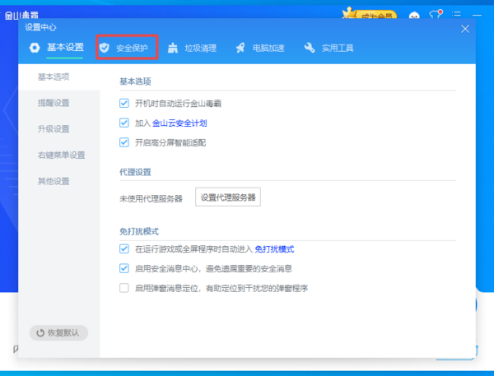Open 提醒设置 in the sidebar
Screen dimensions: 494x376
[x=54, y=103]
